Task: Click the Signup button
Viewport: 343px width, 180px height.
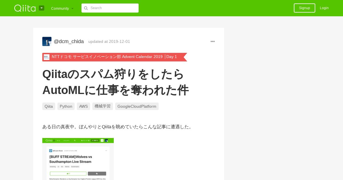Action: pyautogui.click(x=304, y=8)
